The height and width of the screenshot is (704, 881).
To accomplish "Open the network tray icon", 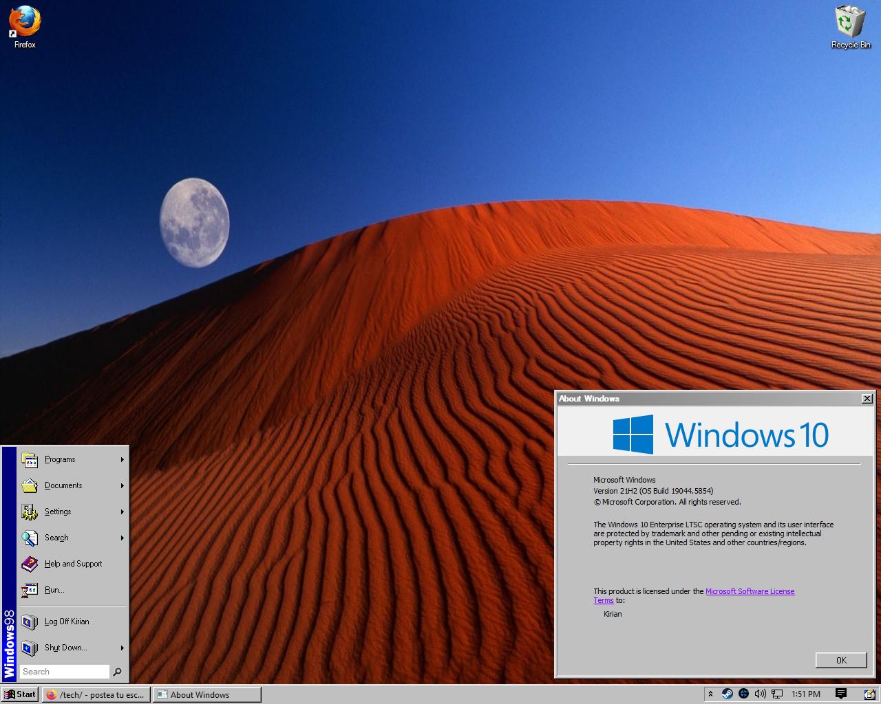I will coord(777,694).
